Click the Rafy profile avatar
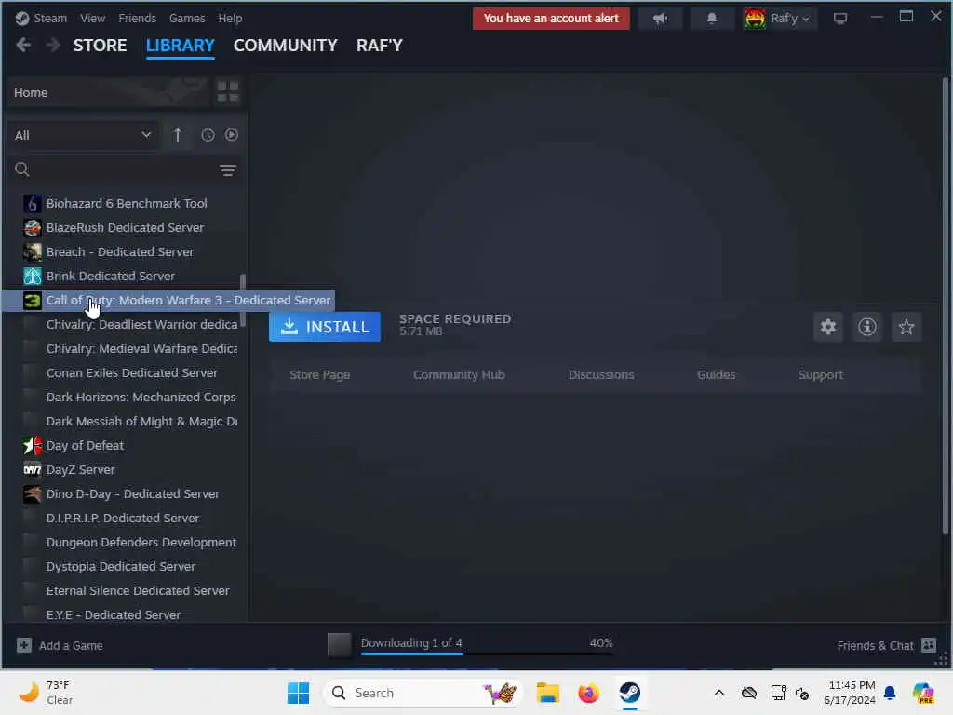 pos(755,19)
